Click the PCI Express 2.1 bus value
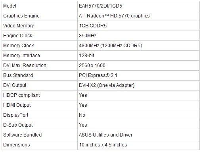The width and height of the screenshot is (201, 152). (x=98, y=75)
